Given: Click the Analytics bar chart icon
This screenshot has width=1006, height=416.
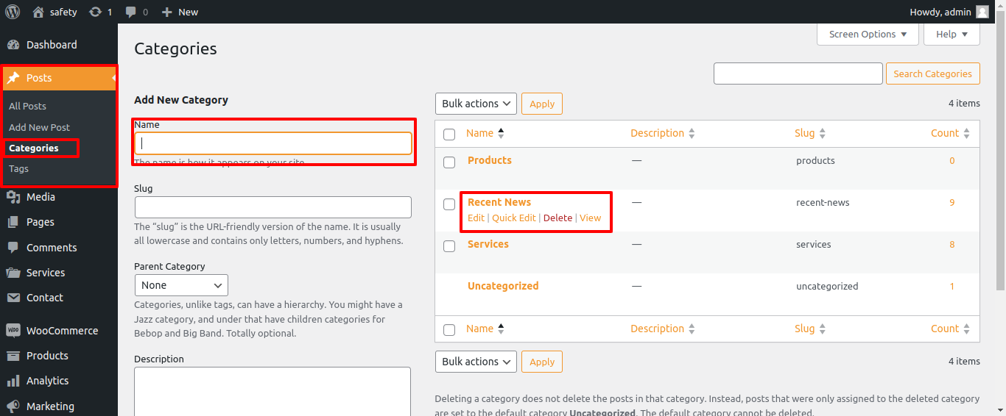Looking at the screenshot, I should tap(13, 381).
